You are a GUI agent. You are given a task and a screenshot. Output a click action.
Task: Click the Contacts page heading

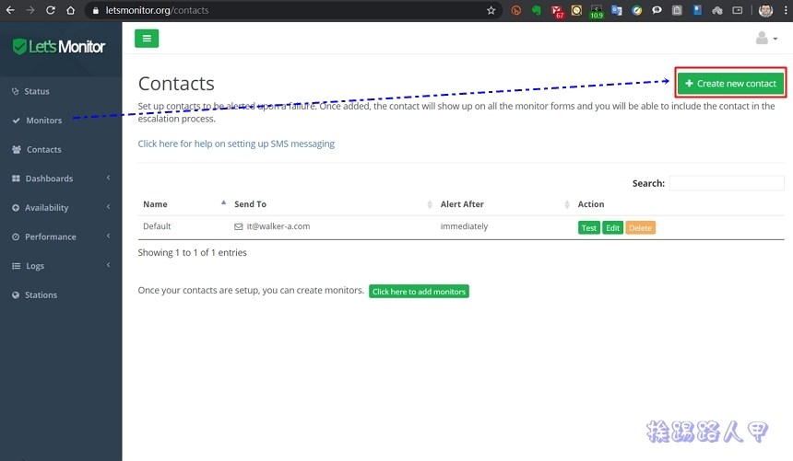click(176, 84)
